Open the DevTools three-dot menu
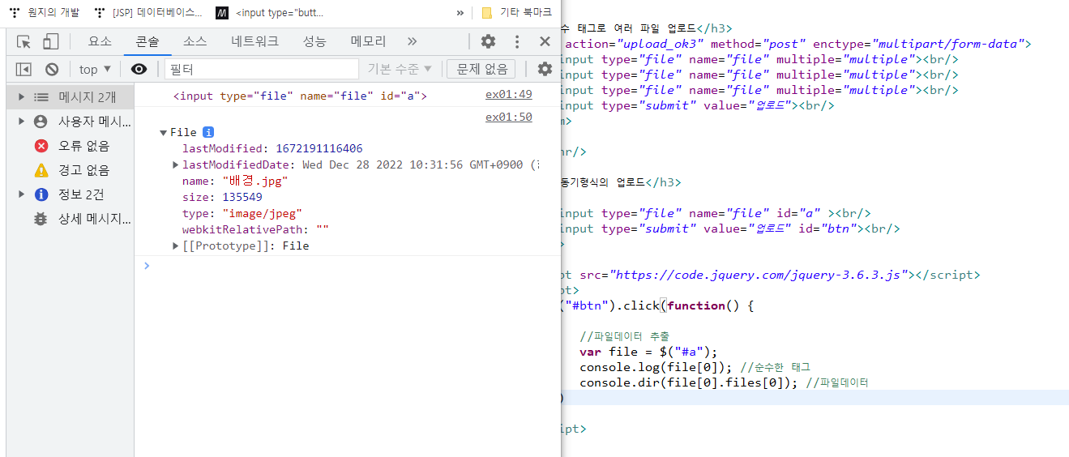1069x457 pixels. tap(517, 41)
